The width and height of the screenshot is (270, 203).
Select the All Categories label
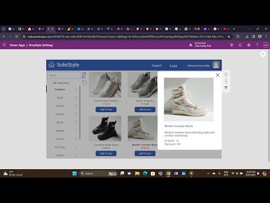pyautogui.click(x=61, y=83)
